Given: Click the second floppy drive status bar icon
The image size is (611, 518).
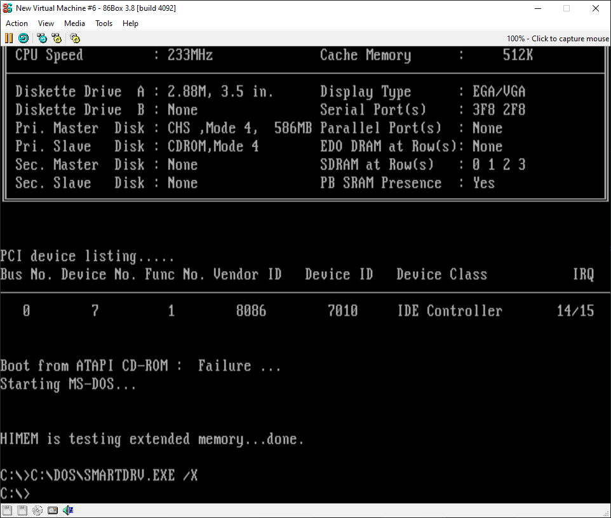Looking at the screenshot, I should tap(22, 510).
